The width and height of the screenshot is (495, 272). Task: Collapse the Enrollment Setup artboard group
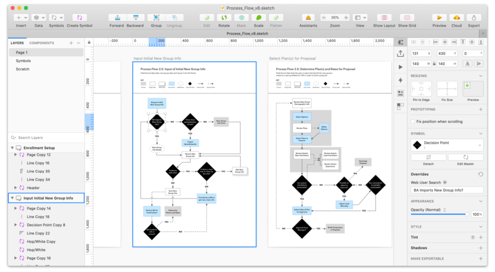(x=12, y=148)
